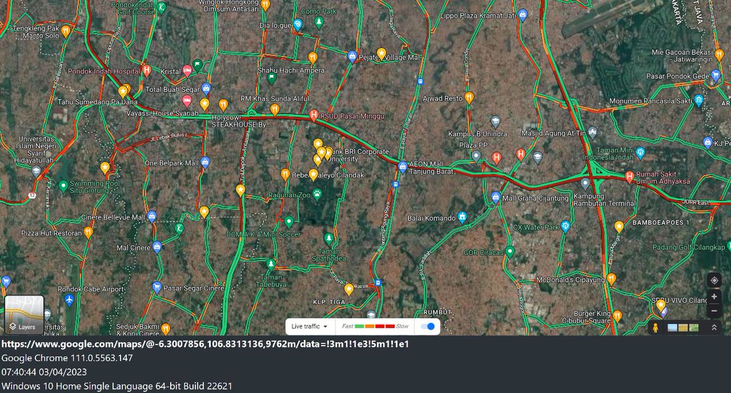The width and height of the screenshot is (731, 393).
Task: Click the Dia.lo.gue blue pin
Action: [x=297, y=25]
